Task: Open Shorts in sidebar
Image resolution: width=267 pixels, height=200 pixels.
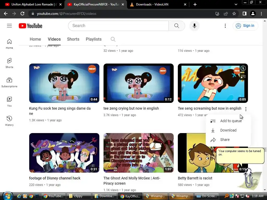Action: [9, 63]
